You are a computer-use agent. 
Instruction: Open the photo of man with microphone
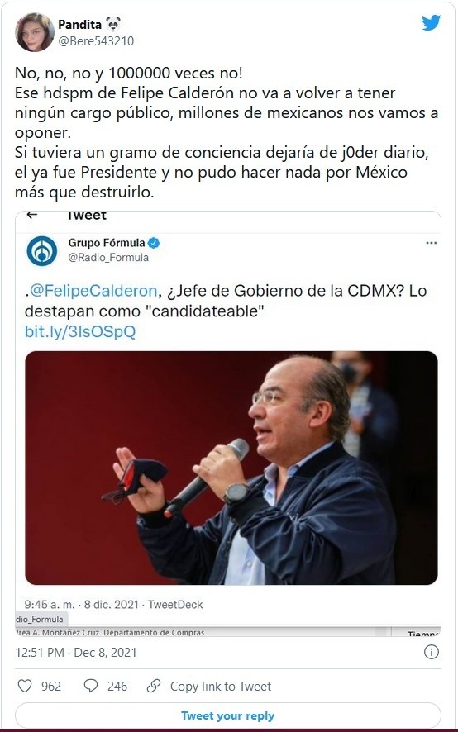(231, 468)
